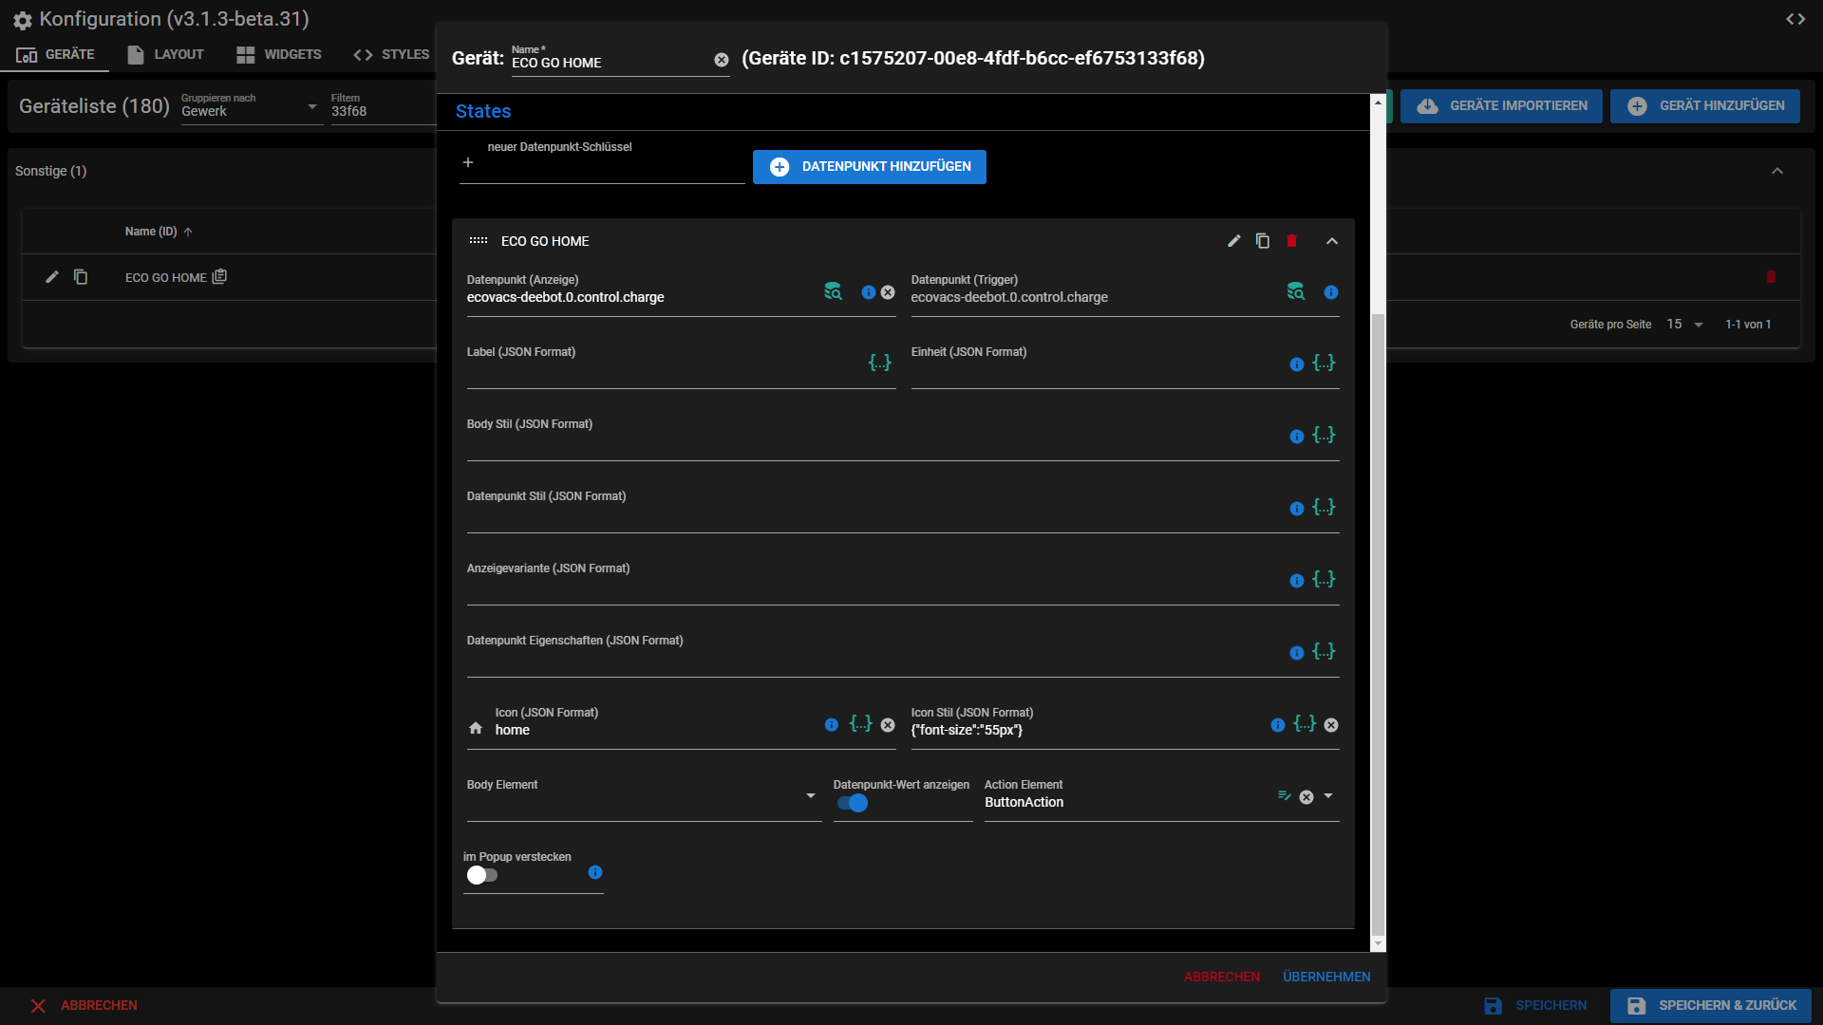Clear the Icon Stil font-size value

[1331, 725]
